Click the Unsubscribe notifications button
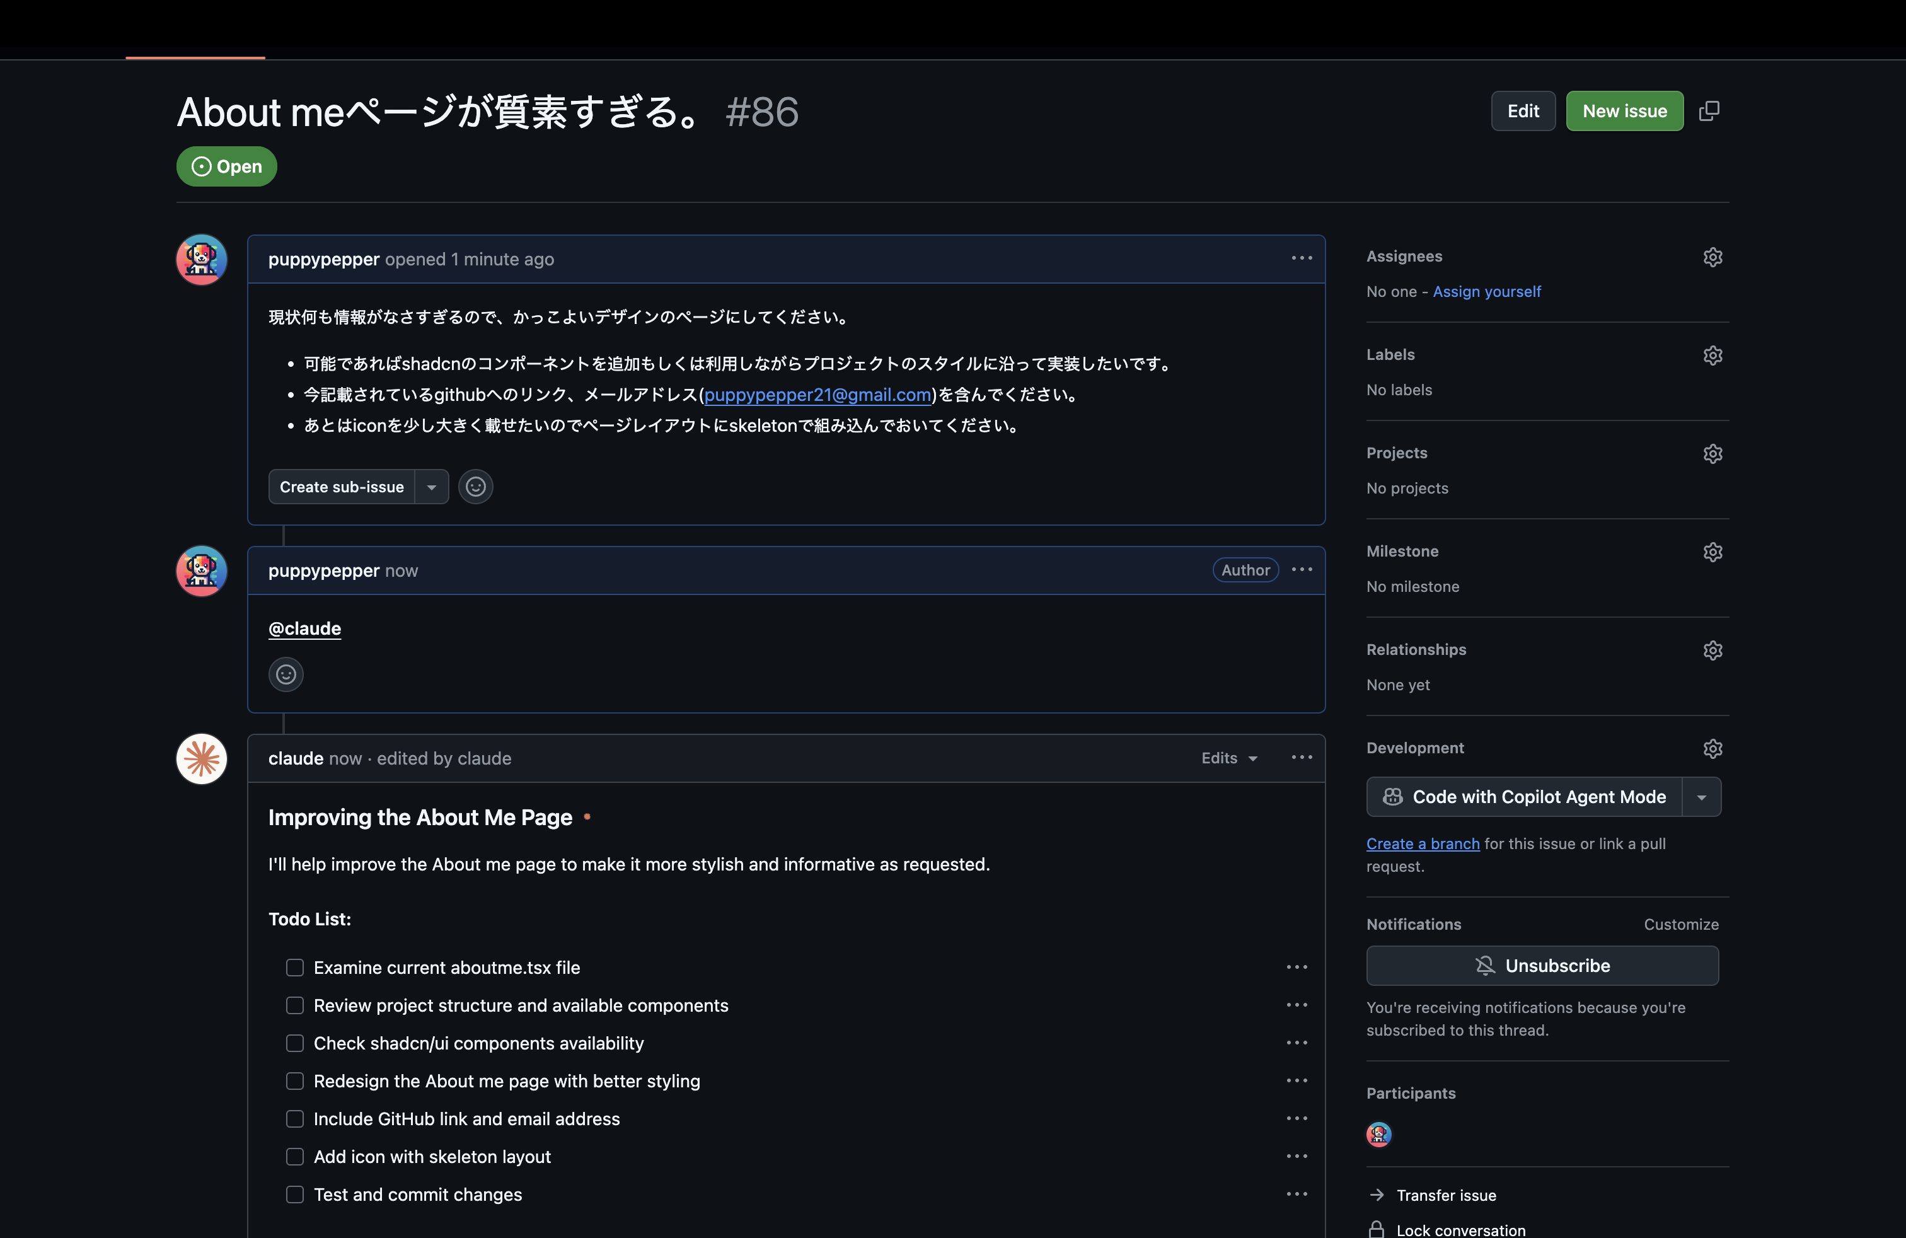The width and height of the screenshot is (1906, 1238). 1542,966
